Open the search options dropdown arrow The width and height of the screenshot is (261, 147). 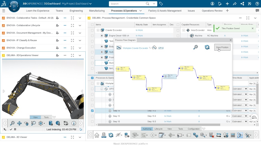pos(154,4)
